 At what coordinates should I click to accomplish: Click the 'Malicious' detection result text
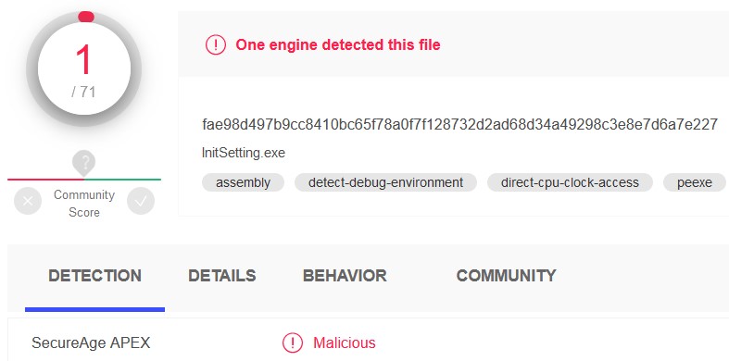click(x=345, y=342)
